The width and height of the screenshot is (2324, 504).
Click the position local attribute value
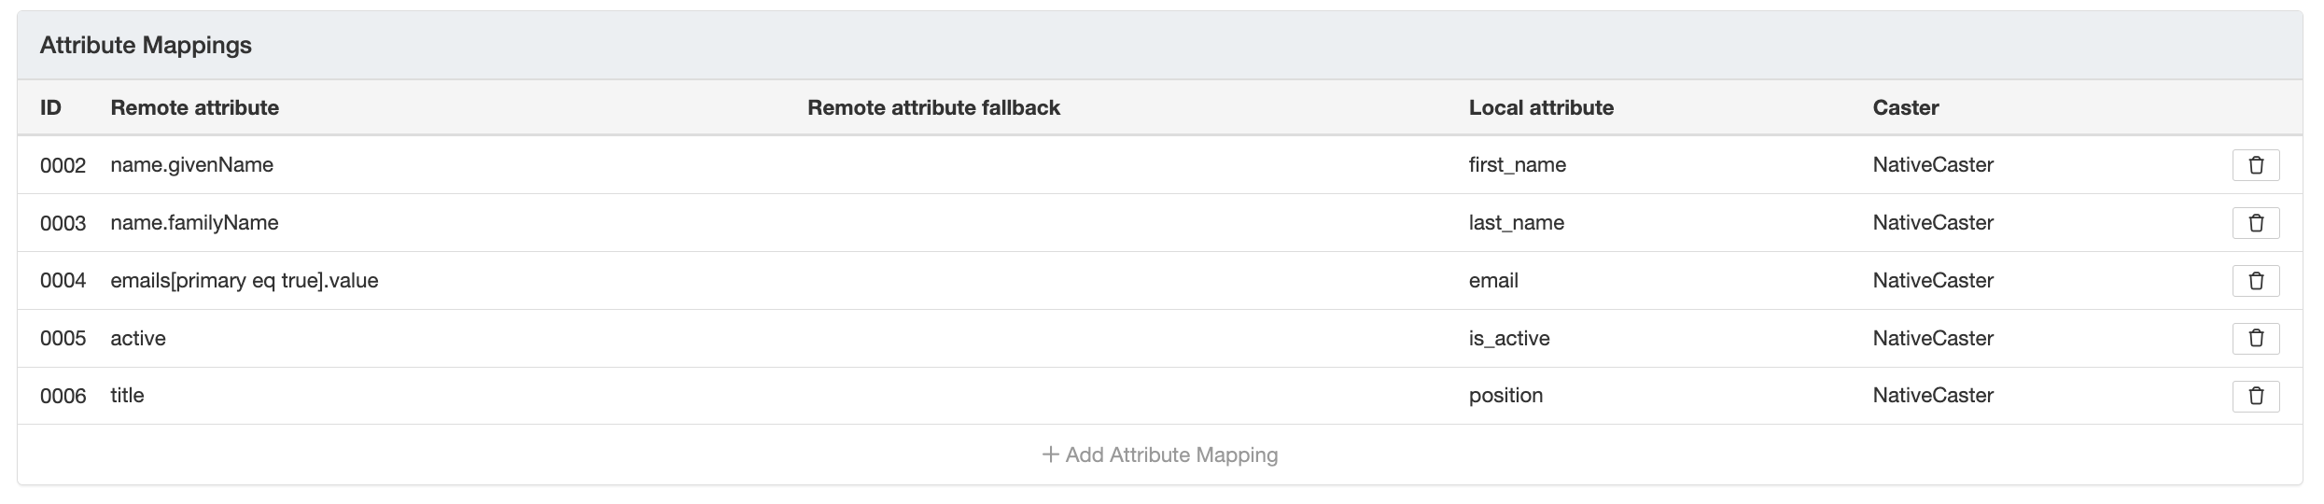1505,396
